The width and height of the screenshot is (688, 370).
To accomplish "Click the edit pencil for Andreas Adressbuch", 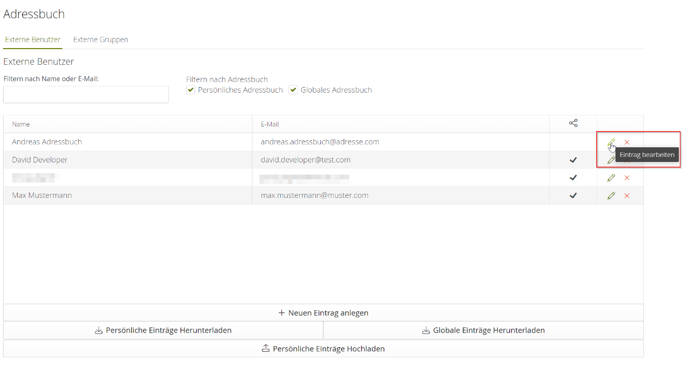I will point(611,142).
